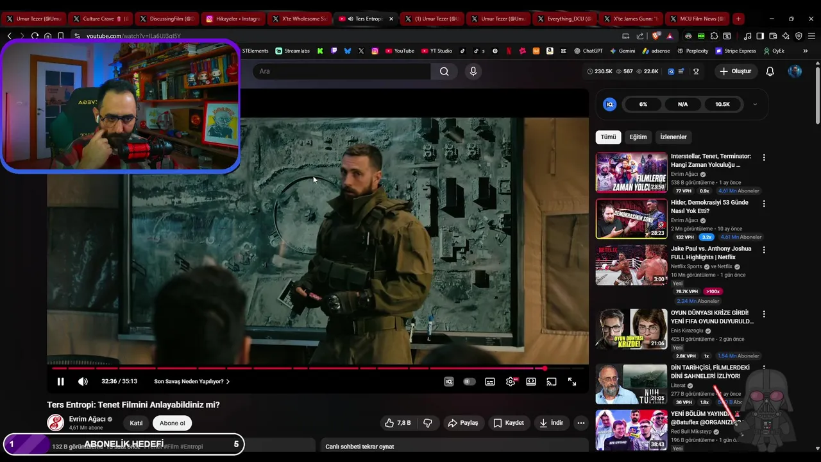Open Stripe Express bookmark
Viewport: 821px width, 462px height.
click(735, 51)
